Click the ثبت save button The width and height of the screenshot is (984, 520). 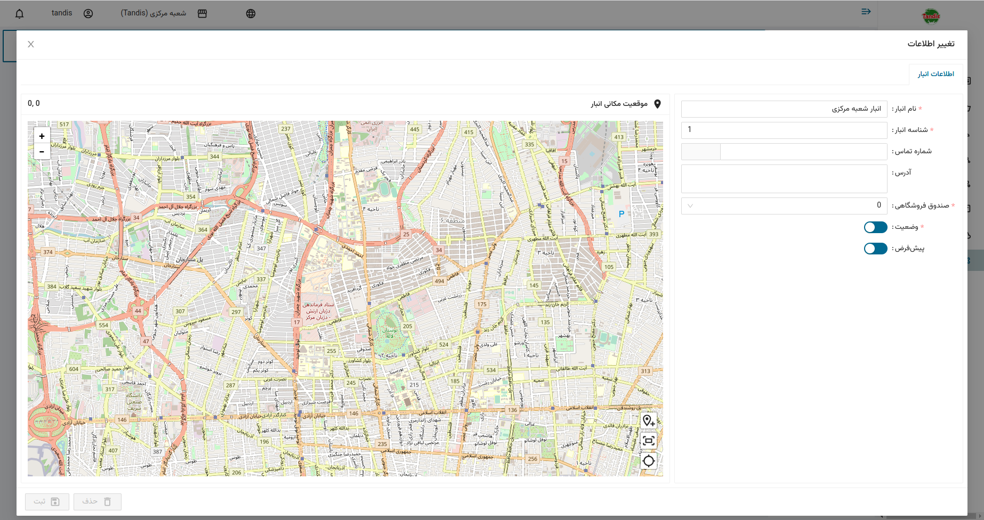click(47, 501)
